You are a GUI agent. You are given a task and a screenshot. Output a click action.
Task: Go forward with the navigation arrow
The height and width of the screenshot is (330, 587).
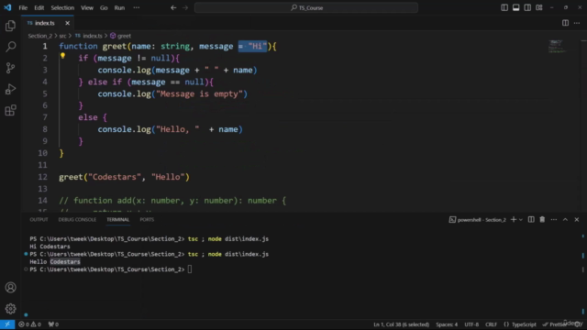click(185, 7)
